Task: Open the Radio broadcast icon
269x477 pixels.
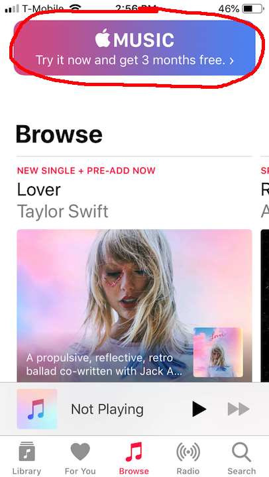Action: [x=188, y=452]
